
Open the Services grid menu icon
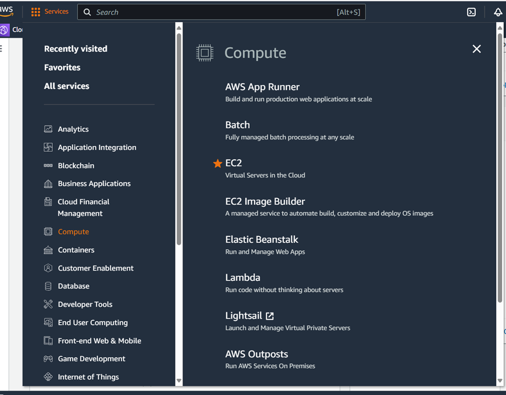tap(36, 12)
